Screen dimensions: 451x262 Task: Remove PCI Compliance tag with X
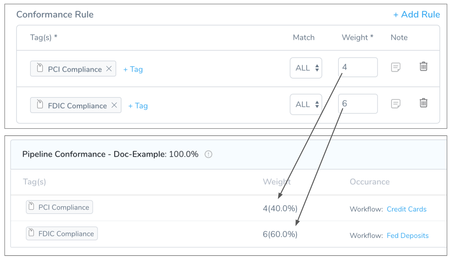click(109, 69)
